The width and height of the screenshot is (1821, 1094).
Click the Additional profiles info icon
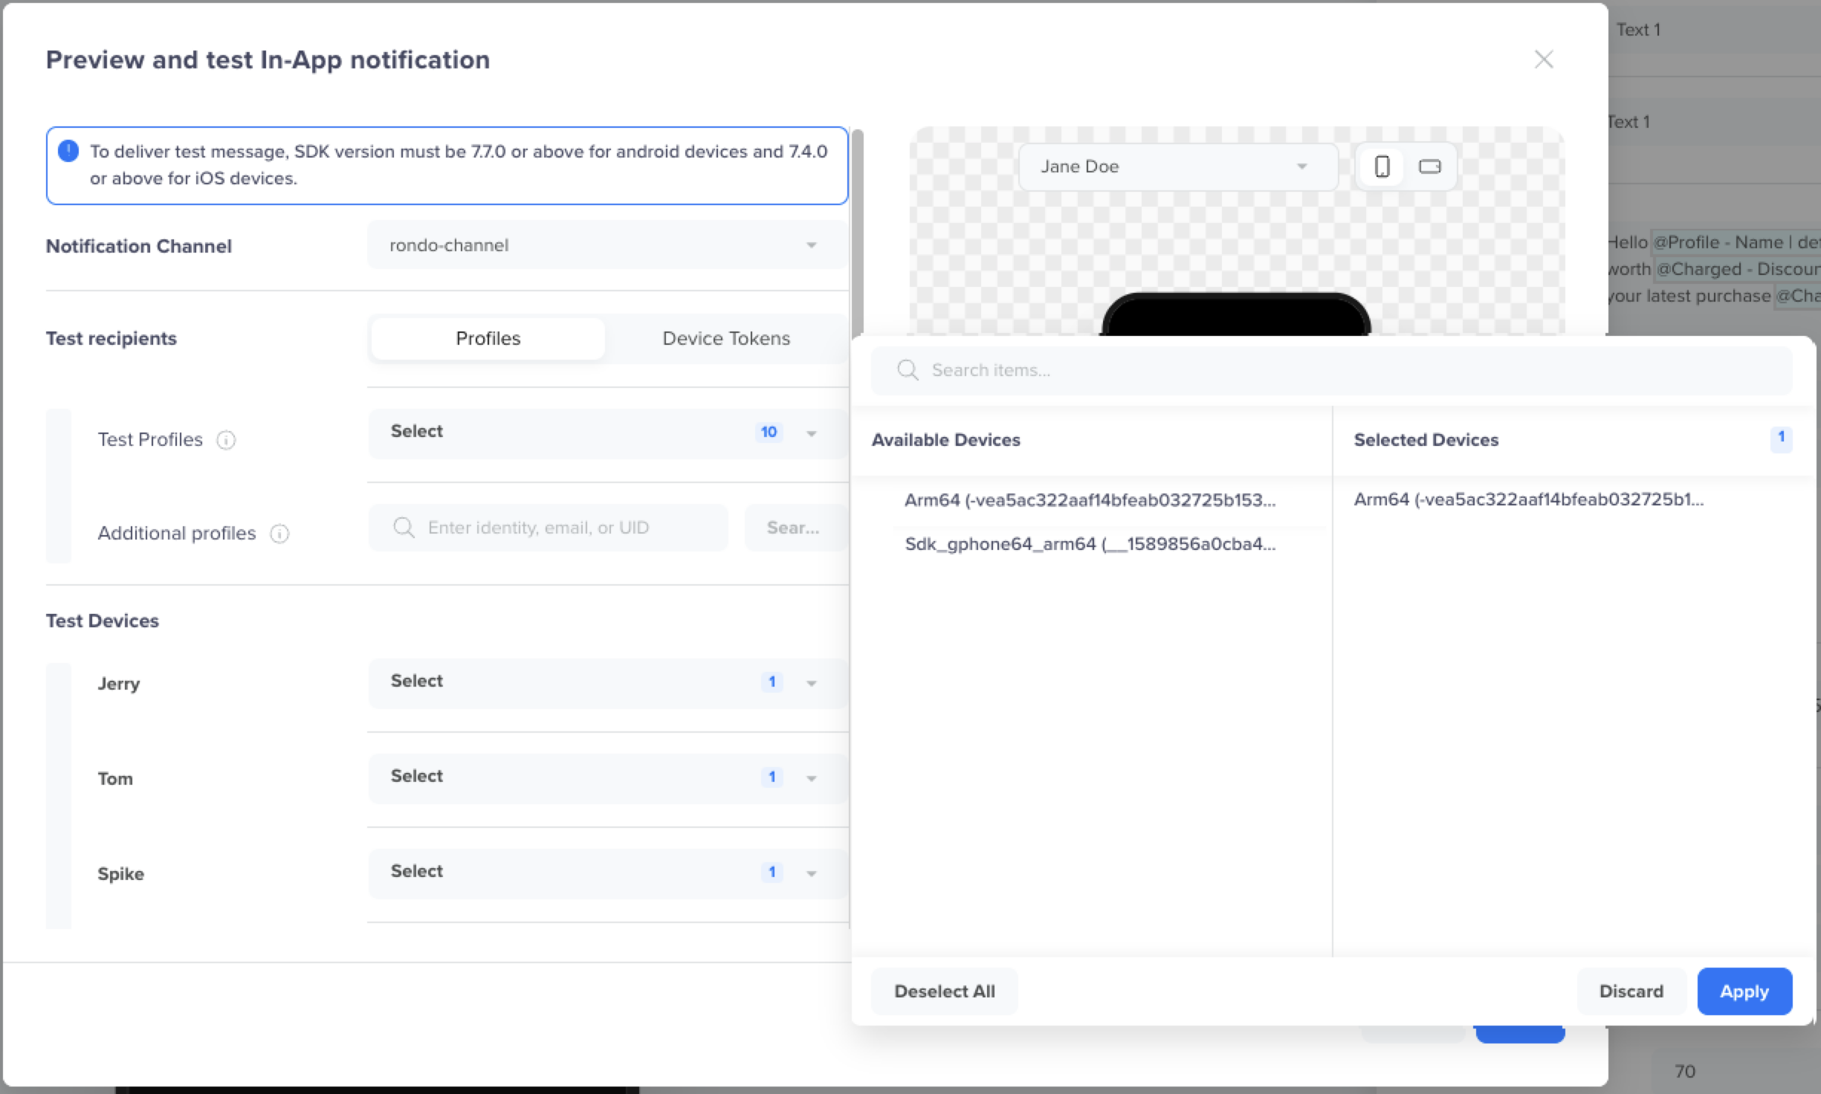tap(279, 534)
